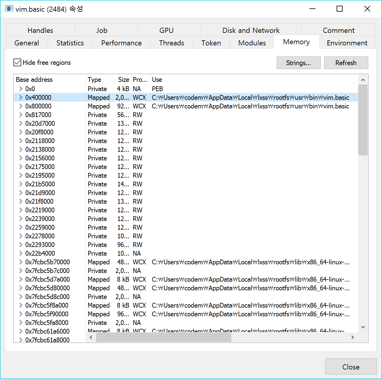Image resolution: width=382 pixels, height=379 pixels.
Task: Switch to the Threads tab
Action: [x=172, y=43]
